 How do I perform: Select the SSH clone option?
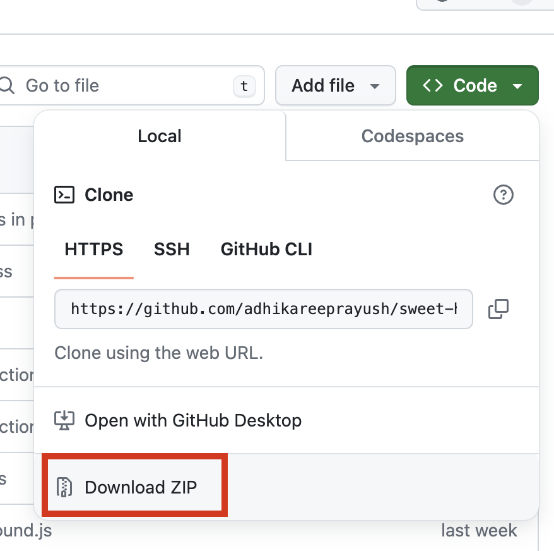[172, 249]
